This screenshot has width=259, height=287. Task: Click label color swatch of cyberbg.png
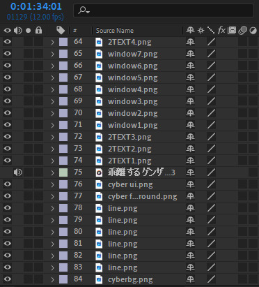tap(63, 279)
